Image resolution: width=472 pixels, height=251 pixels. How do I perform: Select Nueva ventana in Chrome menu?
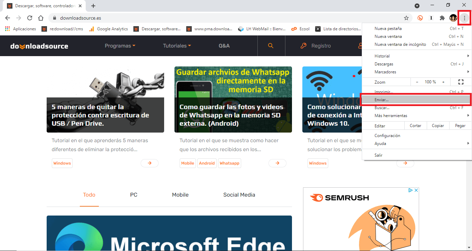click(417, 36)
